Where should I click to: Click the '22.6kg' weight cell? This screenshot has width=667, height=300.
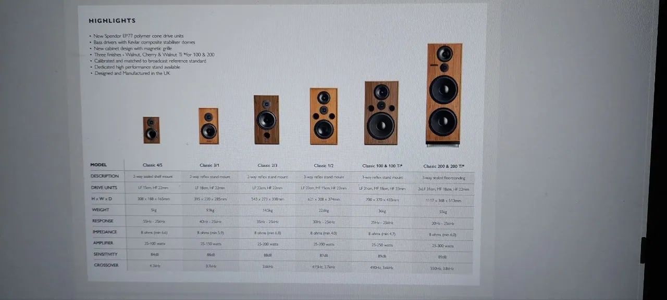[x=324, y=211]
